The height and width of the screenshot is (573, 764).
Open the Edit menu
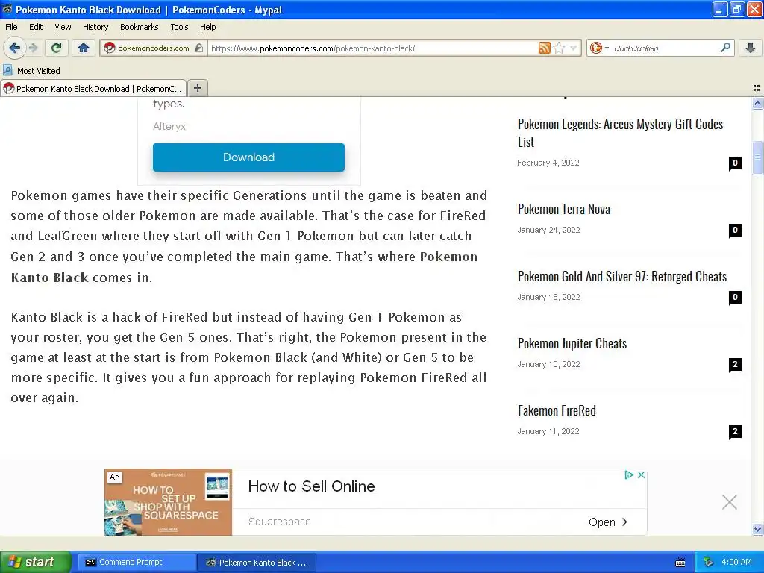pos(36,27)
